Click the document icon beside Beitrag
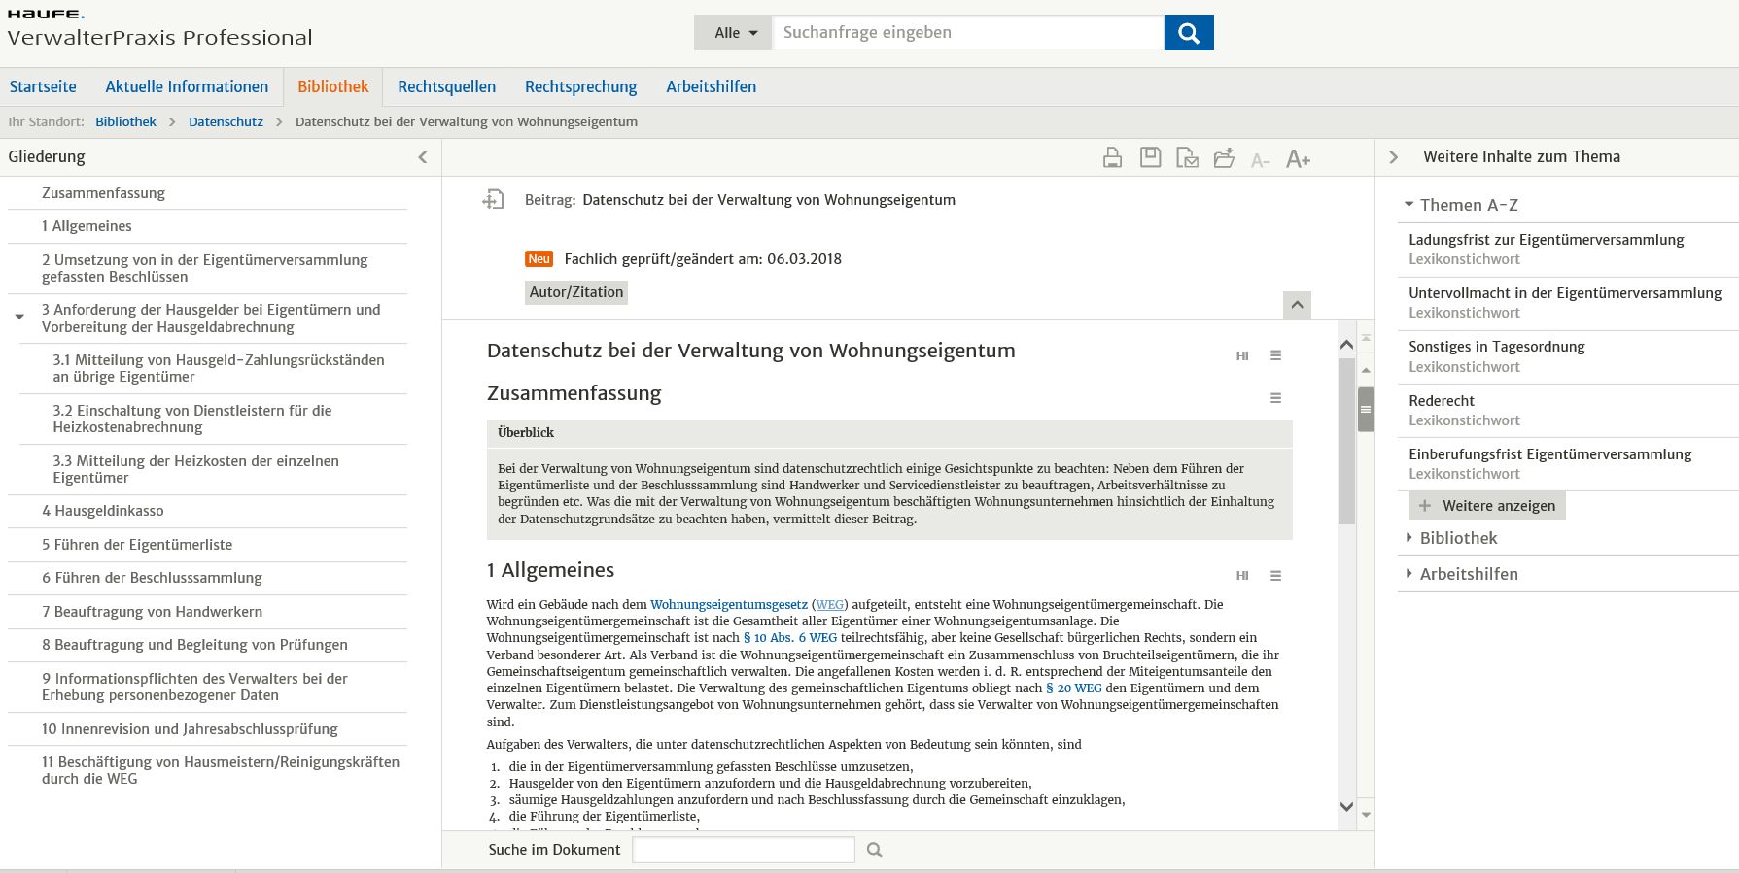Screen dimensions: 1739x873 pyautogui.click(x=494, y=200)
